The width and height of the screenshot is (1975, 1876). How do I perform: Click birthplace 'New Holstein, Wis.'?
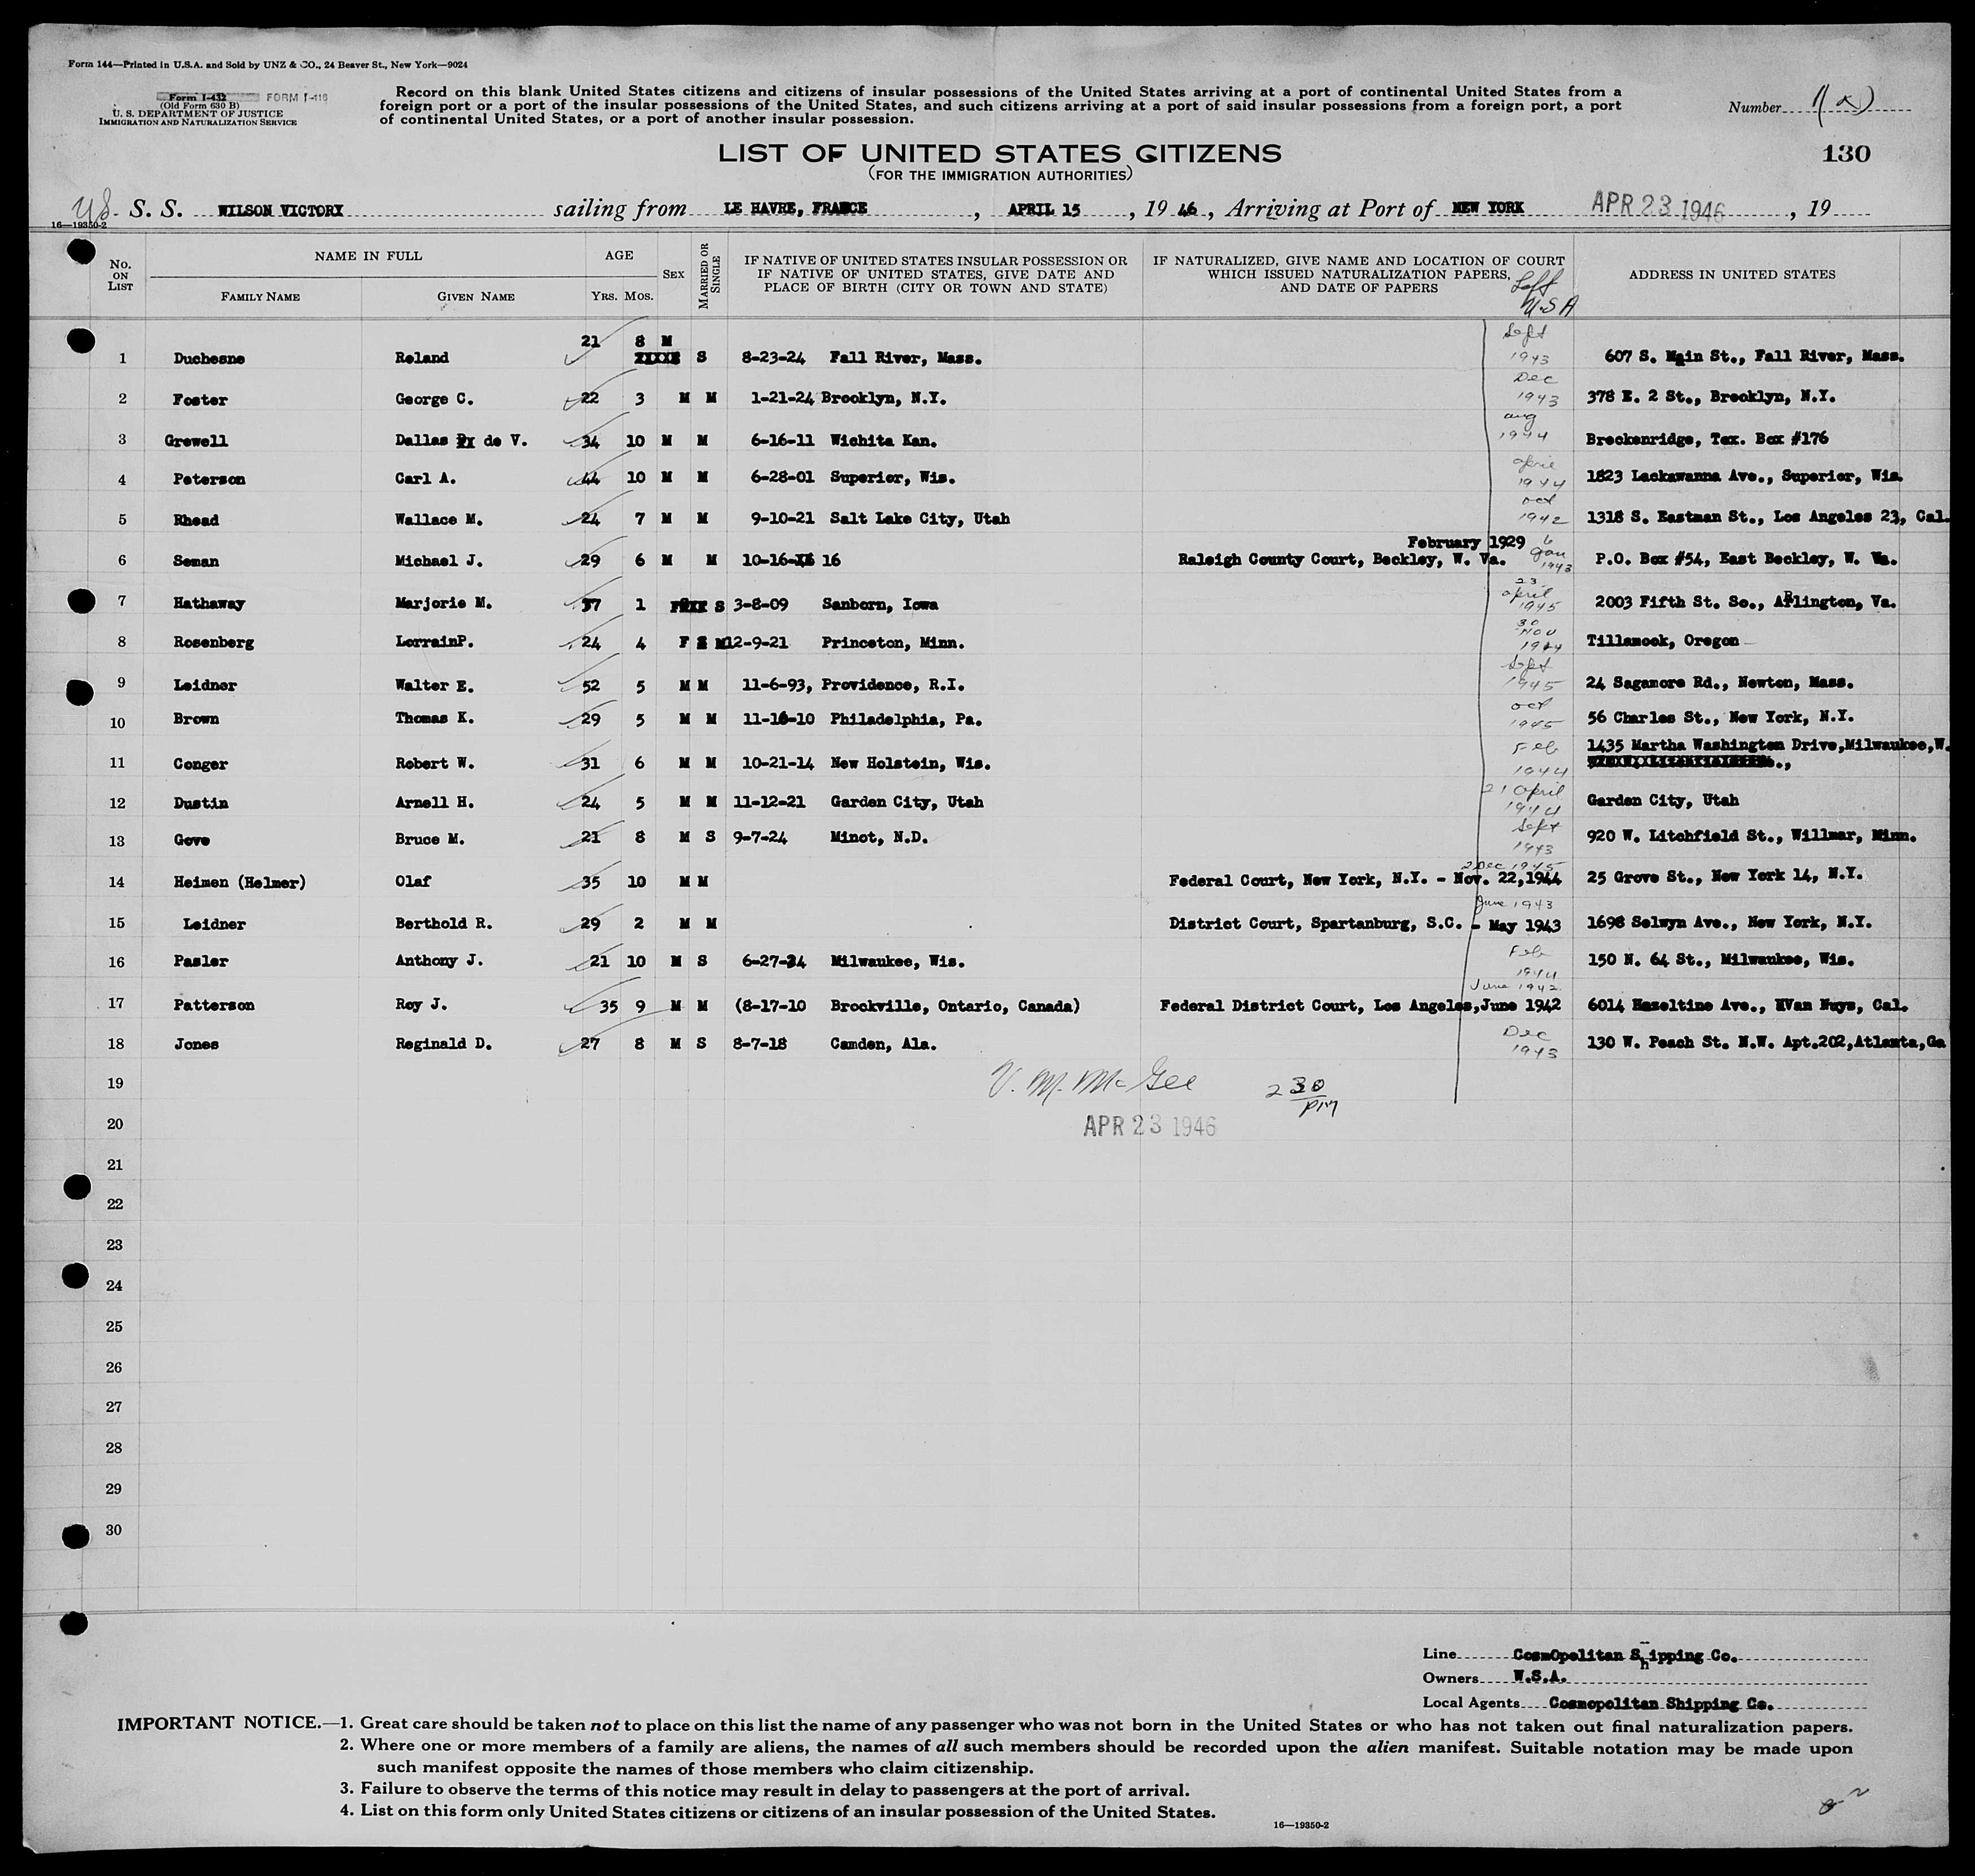coord(910,763)
